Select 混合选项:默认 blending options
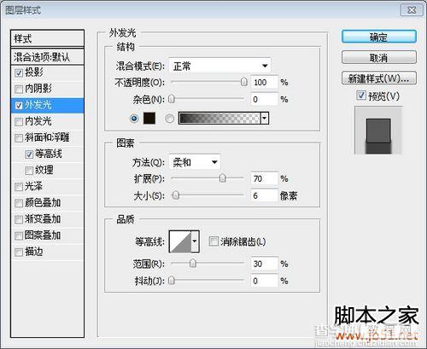The height and width of the screenshot is (349, 427). (47, 57)
